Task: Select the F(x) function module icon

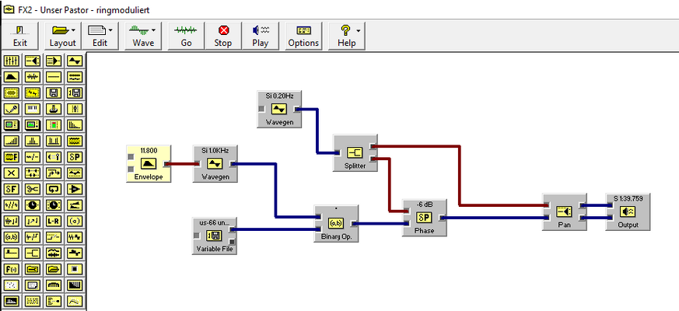Action: pos(12,269)
